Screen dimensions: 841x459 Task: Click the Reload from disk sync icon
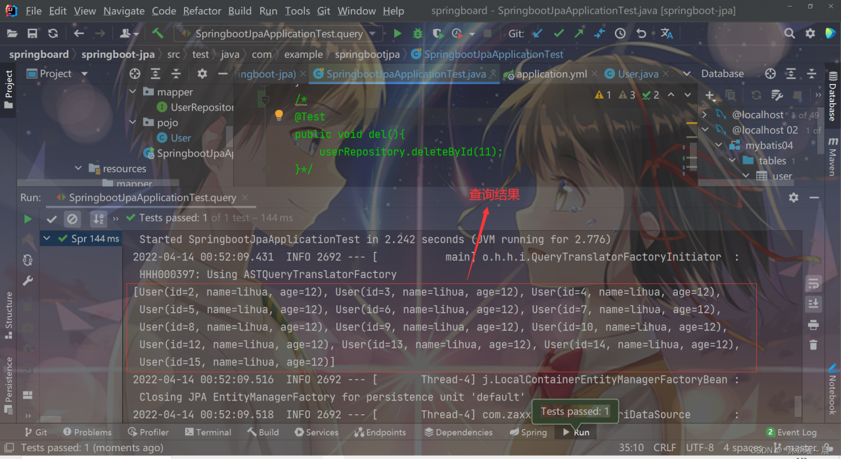[x=53, y=33]
